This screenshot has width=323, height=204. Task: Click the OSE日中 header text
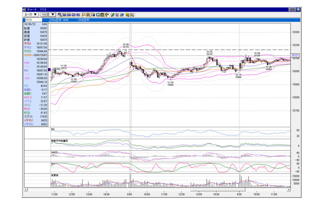coord(84,20)
